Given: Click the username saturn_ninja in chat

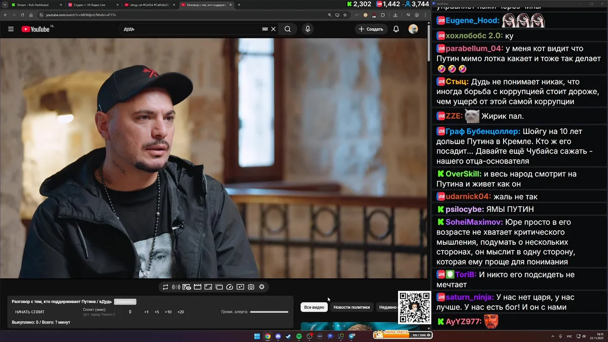Looking at the screenshot, I should coord(470,297).
